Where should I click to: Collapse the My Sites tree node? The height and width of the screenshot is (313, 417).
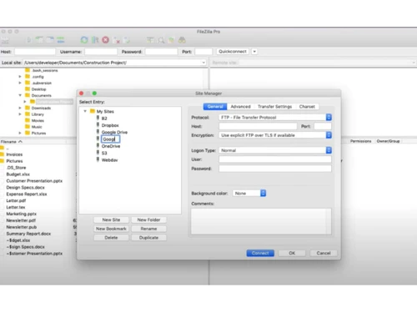point(85,111)
